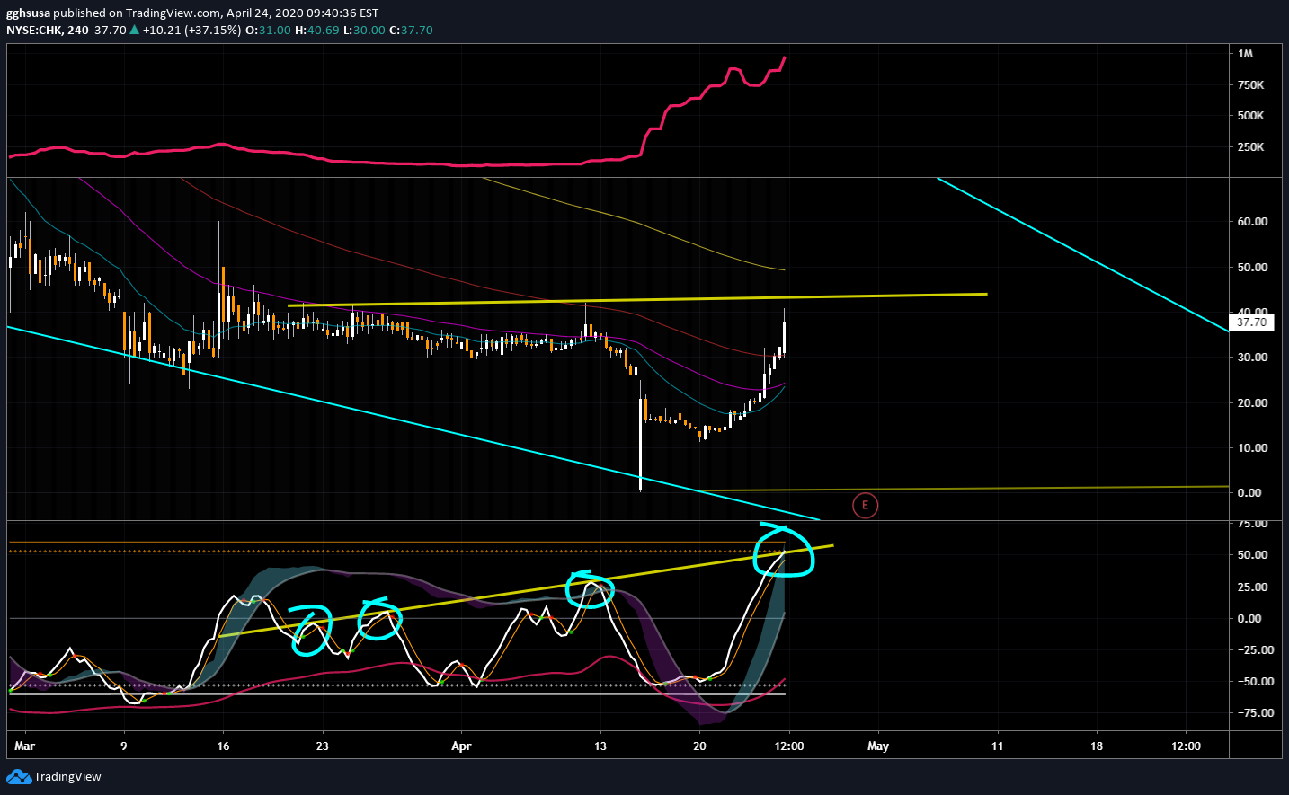Click the Apr date label on time axis
The height and width of the screenshot is (795, 1289).
[461, 746]
